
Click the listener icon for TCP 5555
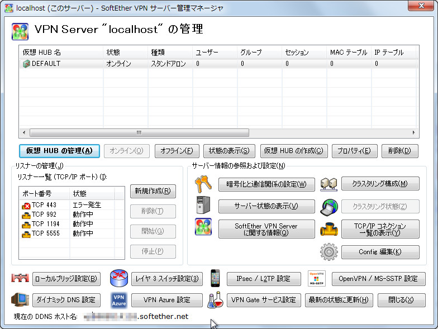[x=26, y=234]
